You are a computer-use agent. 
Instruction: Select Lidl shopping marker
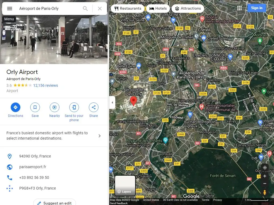point(261,157)
